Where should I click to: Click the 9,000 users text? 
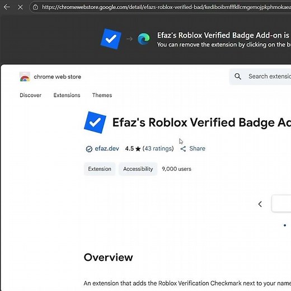[176, 169]
